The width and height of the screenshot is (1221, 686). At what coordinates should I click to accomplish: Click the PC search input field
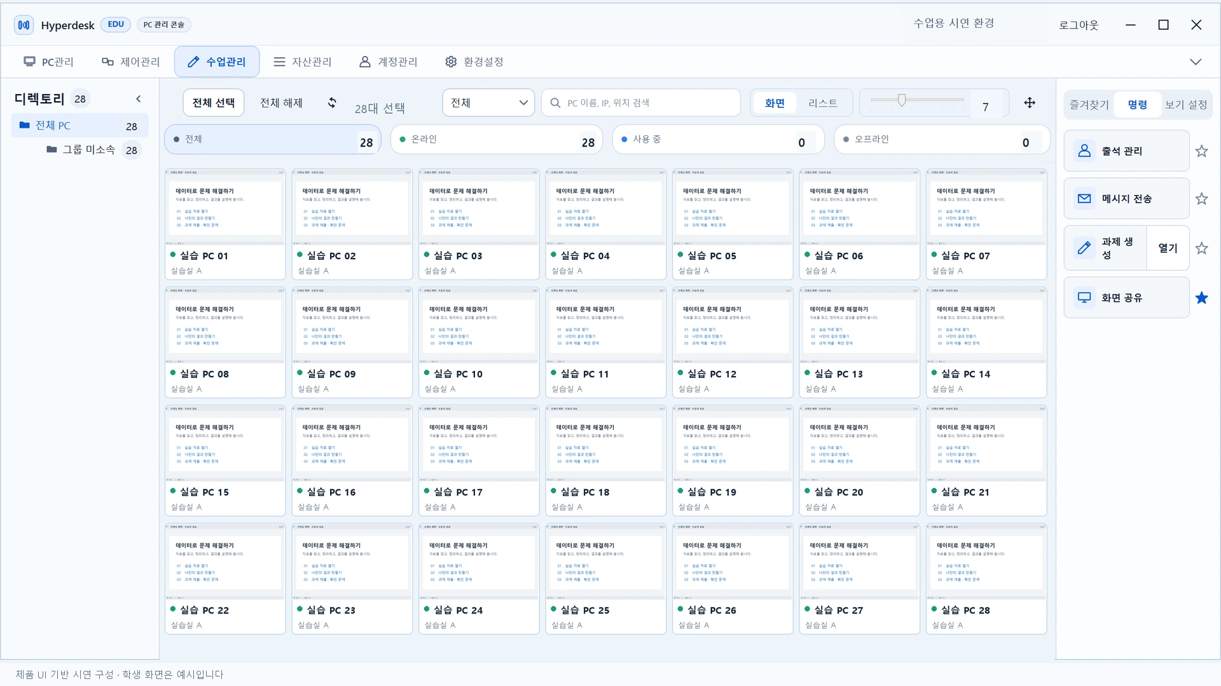click(x=641, y=103)
